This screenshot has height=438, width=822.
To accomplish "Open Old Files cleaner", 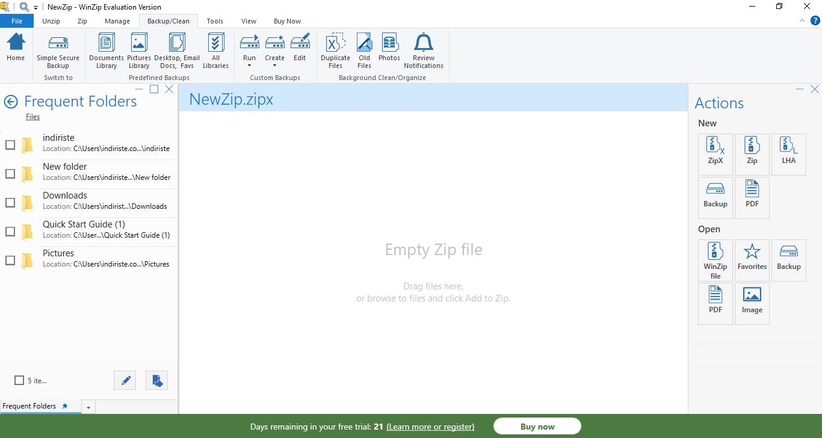I will tap(364, 52).
